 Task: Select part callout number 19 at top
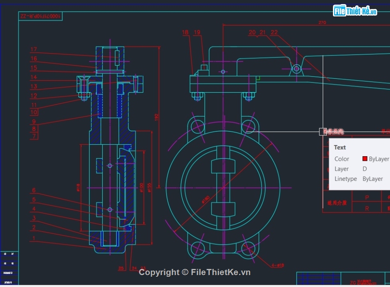[x=197, y=32]
